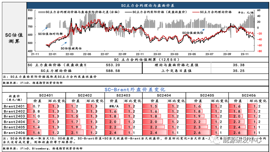
Task: Select the 553.20 futures price cell
Action: (113, 65)
